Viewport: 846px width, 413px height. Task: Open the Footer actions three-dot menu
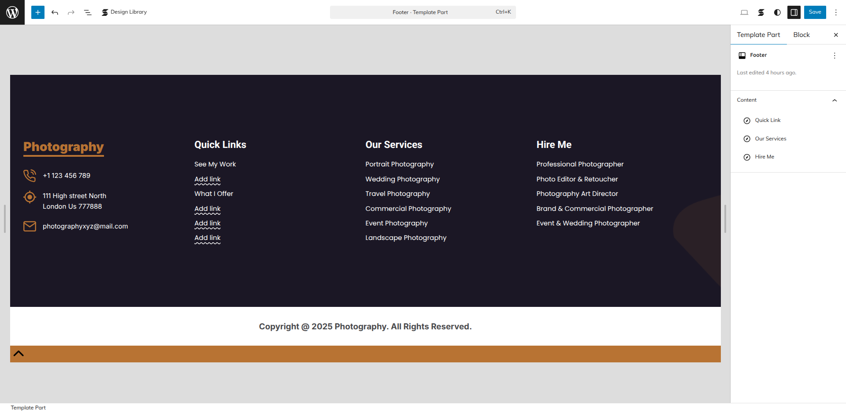tap(835, 55)
